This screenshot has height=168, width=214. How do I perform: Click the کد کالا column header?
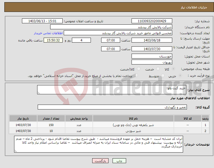tap(188, 118)
